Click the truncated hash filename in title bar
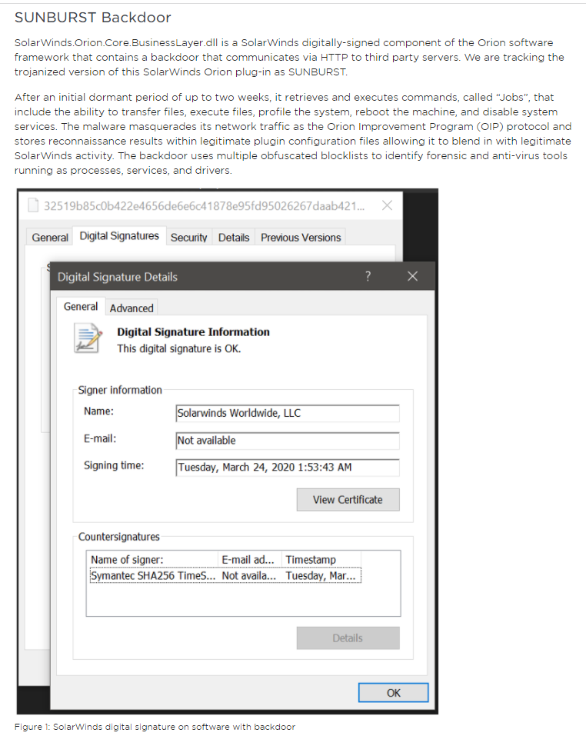 coord(204,206)
